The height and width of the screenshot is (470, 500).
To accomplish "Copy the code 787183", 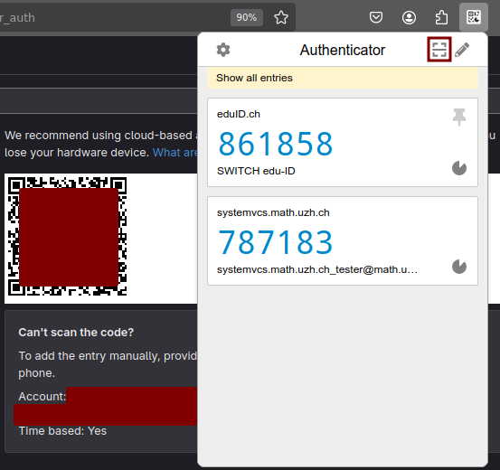I will click(276, 242).
